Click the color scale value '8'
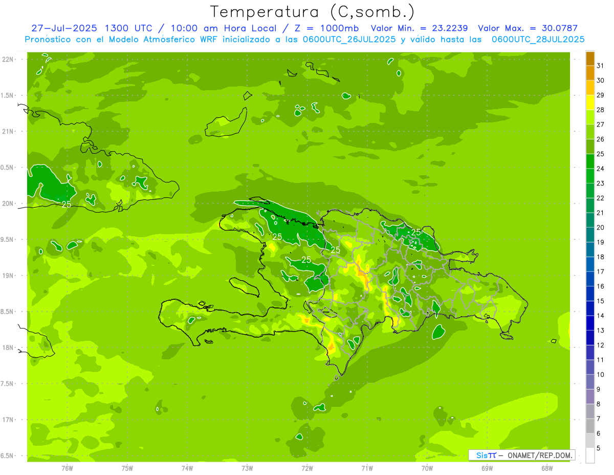 tap(598, 404)
